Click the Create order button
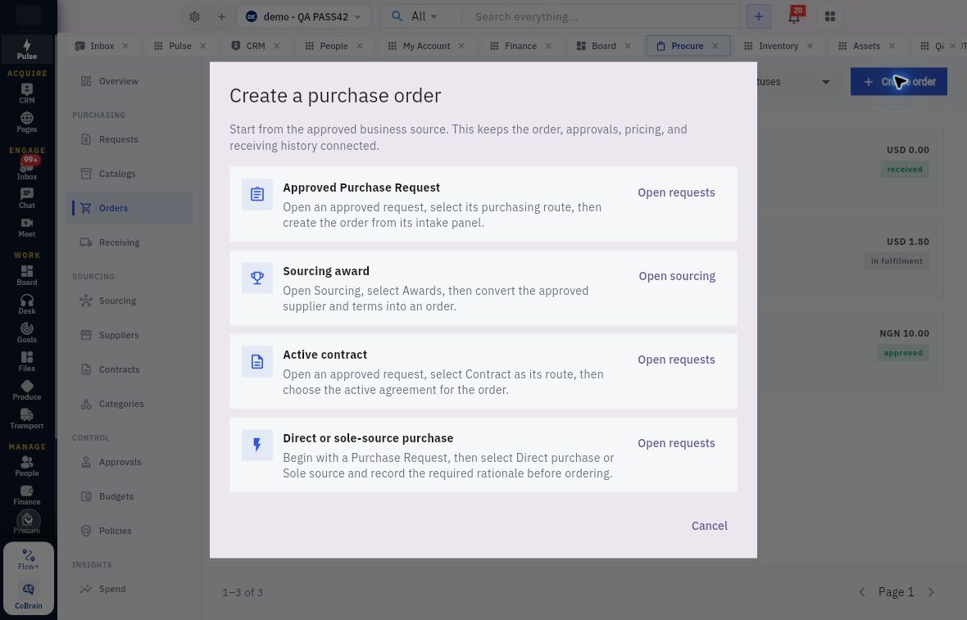 pos(898,81)
